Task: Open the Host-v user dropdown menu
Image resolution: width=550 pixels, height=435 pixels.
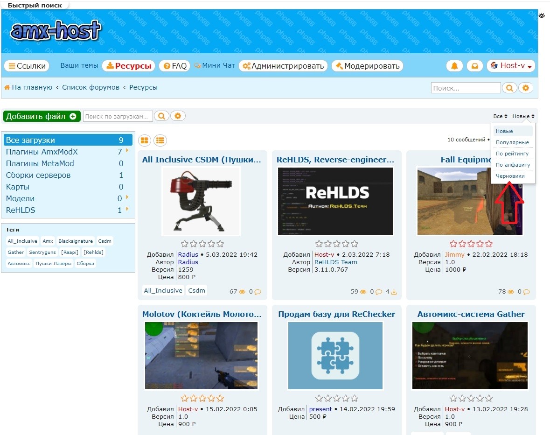Action: pos(511,66)
